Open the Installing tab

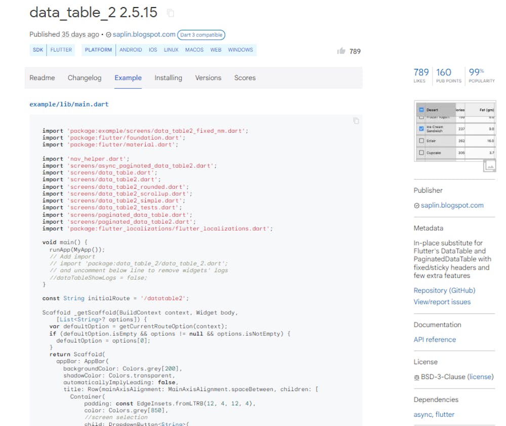pyautogui.click(x=168, y=78)
